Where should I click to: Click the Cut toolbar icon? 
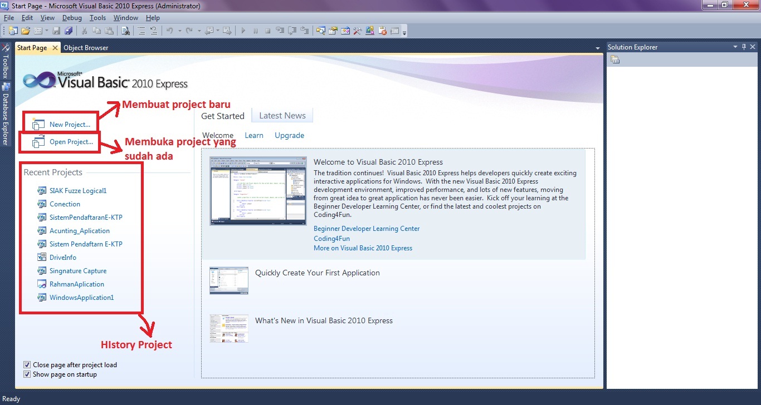84,31
